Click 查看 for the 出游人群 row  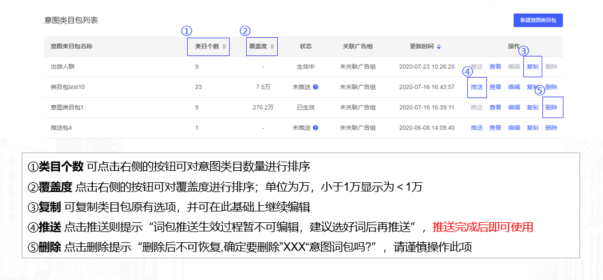pyautogui.click(x=495, y=66)
